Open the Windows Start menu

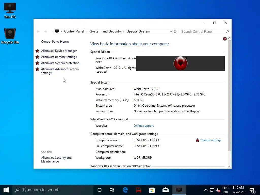pos(6,190)
